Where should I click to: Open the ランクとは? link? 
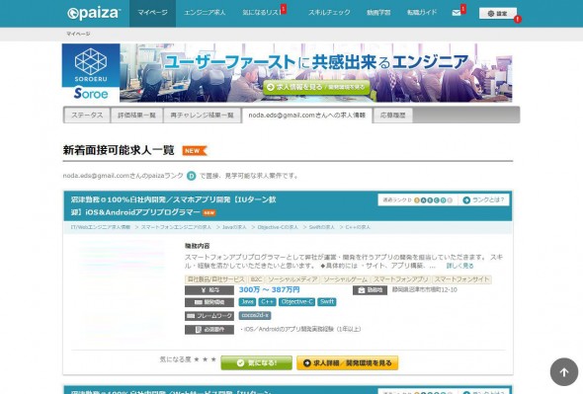point(483,200)
